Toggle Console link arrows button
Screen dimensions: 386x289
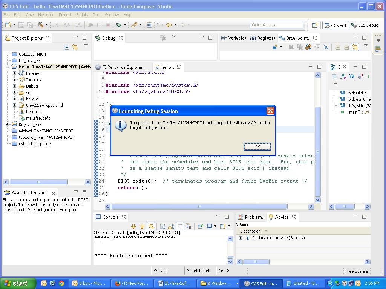(151, 226)
